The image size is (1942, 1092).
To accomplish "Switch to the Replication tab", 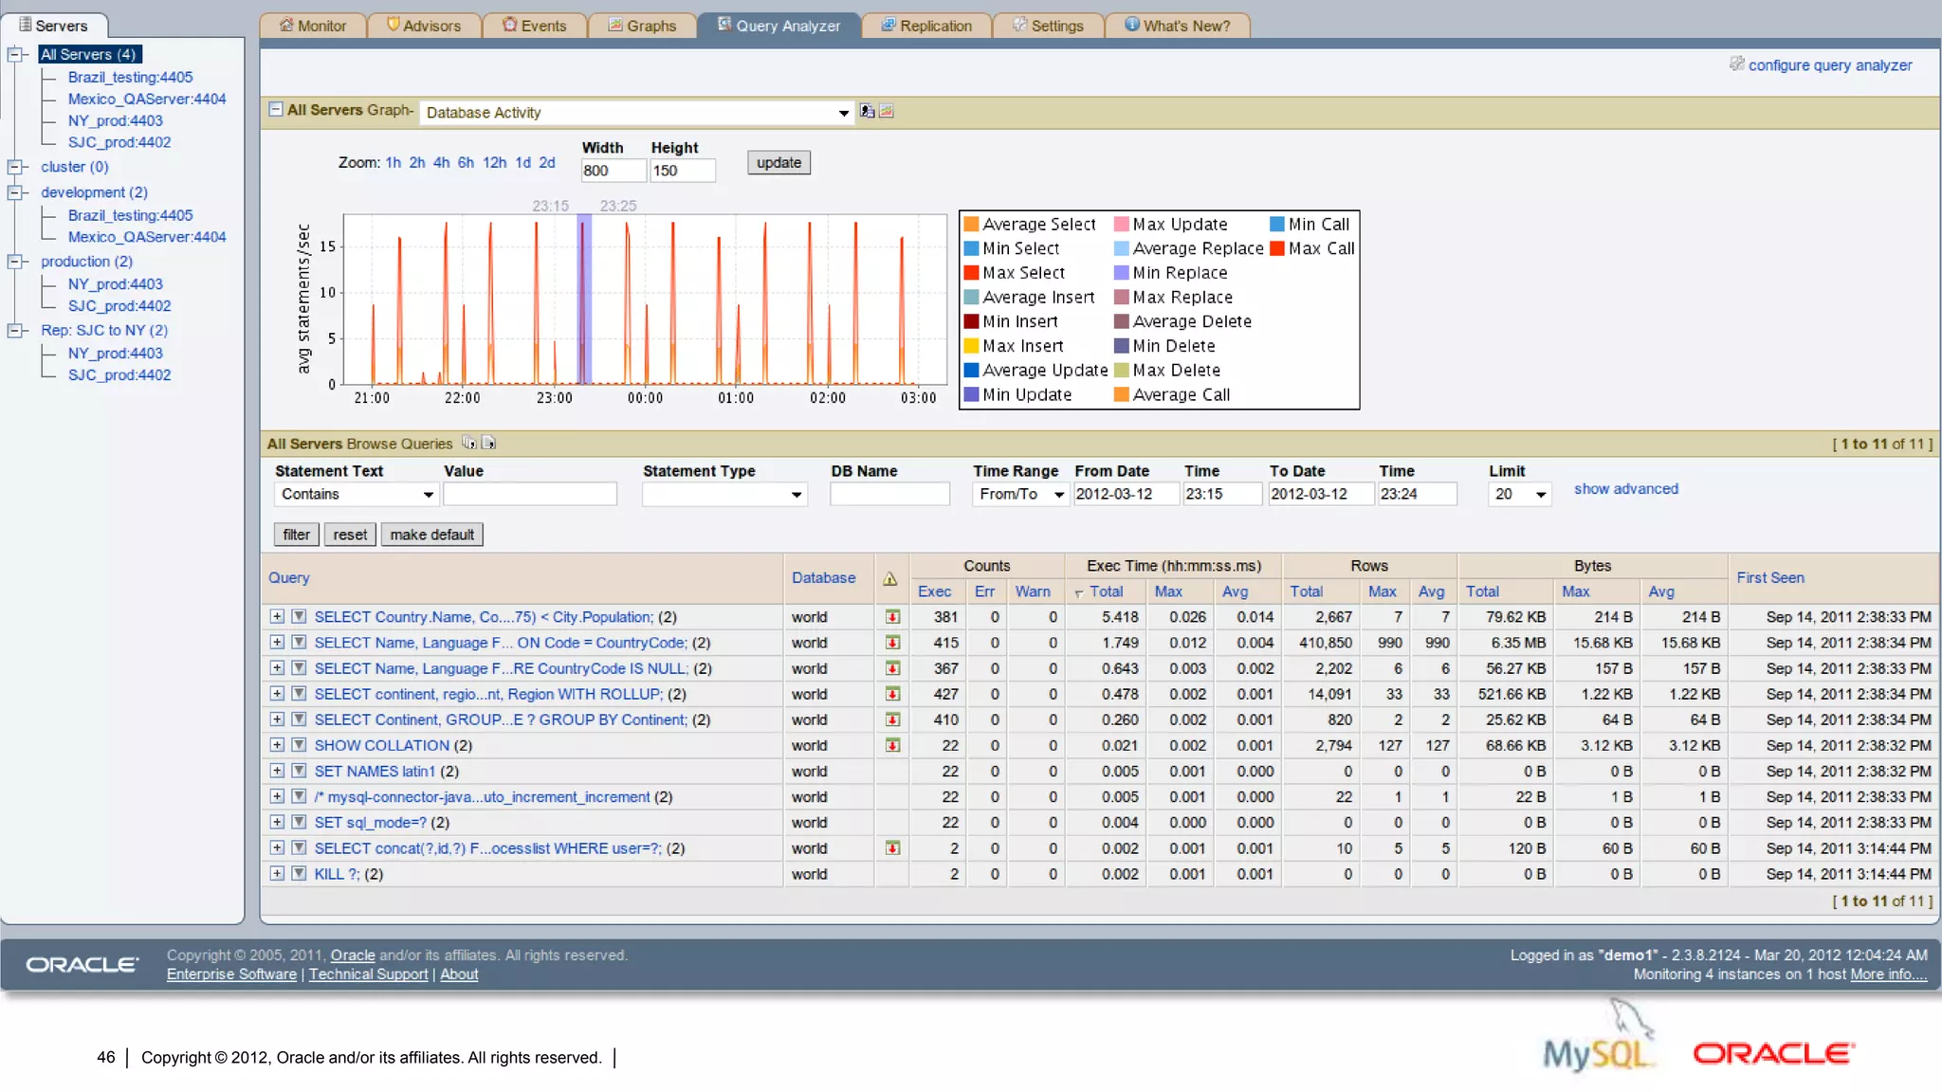I will pyautogui.click(x=926, y=26).
